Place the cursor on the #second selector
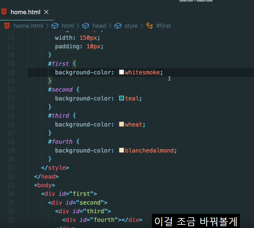This screenshot has height=228, width=254. pos(60,90)
